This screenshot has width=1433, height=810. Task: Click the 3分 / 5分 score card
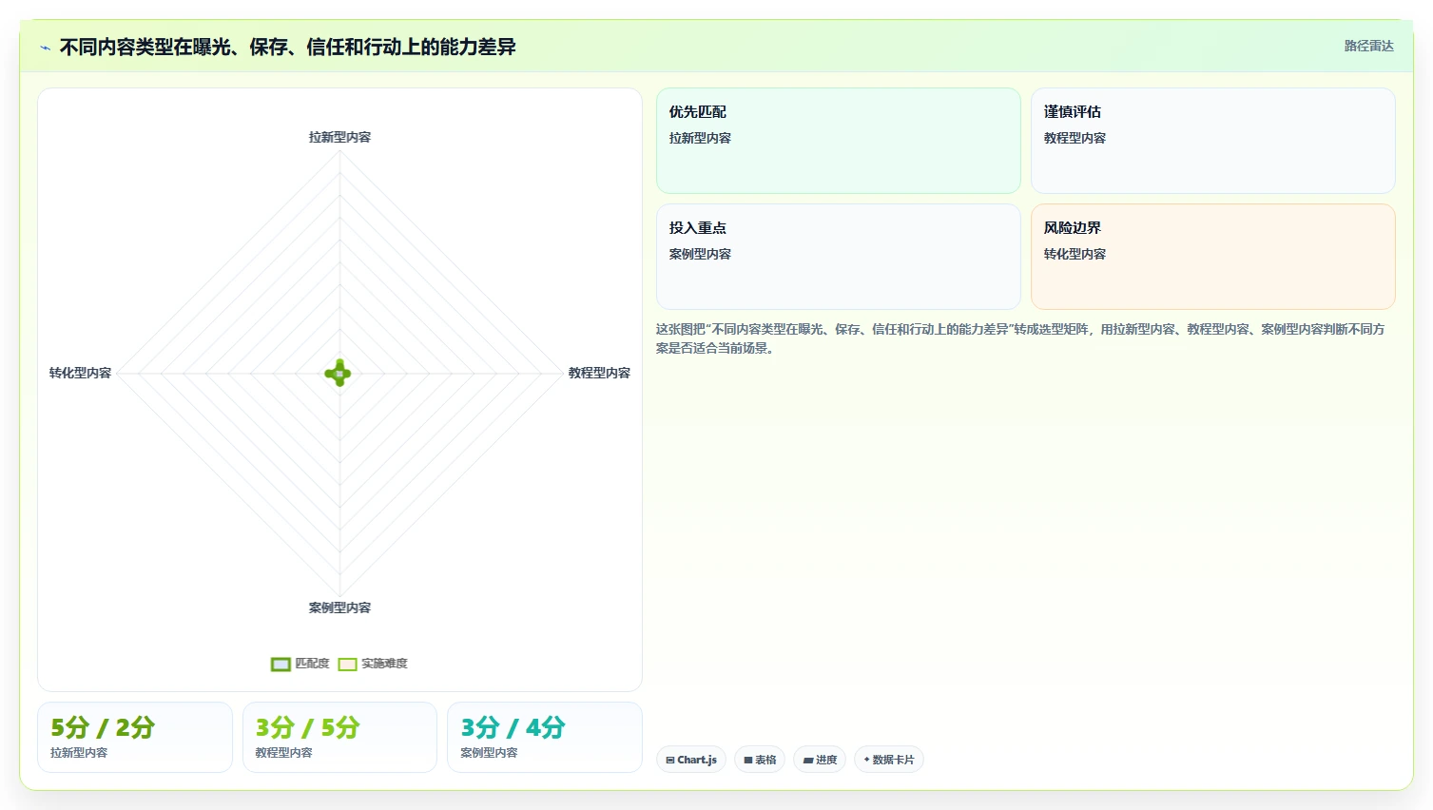click(x=340, y=738)
